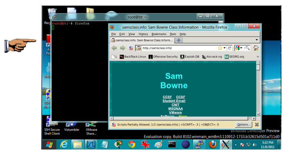The image size is (284, 152).
Task: Open the Aircrack-ng bookmark
Action: click(x=212, y=57)
